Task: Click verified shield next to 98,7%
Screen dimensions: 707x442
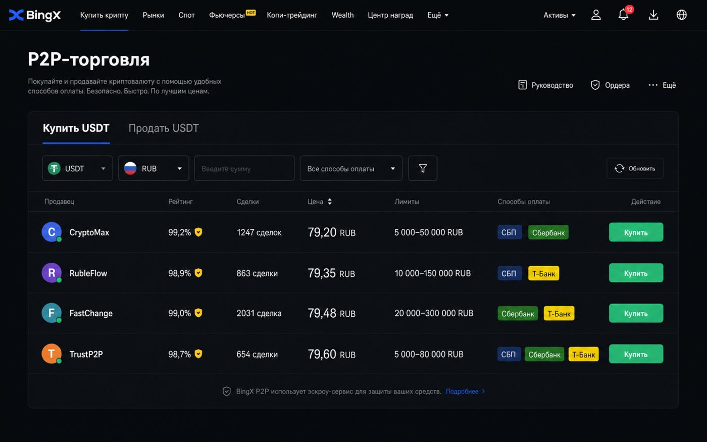Action: (198, 354)
